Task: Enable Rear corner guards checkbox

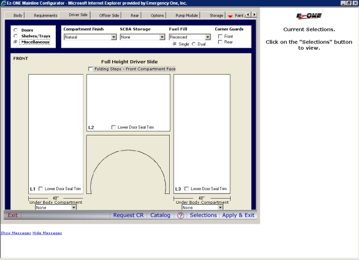Action: 220,42
